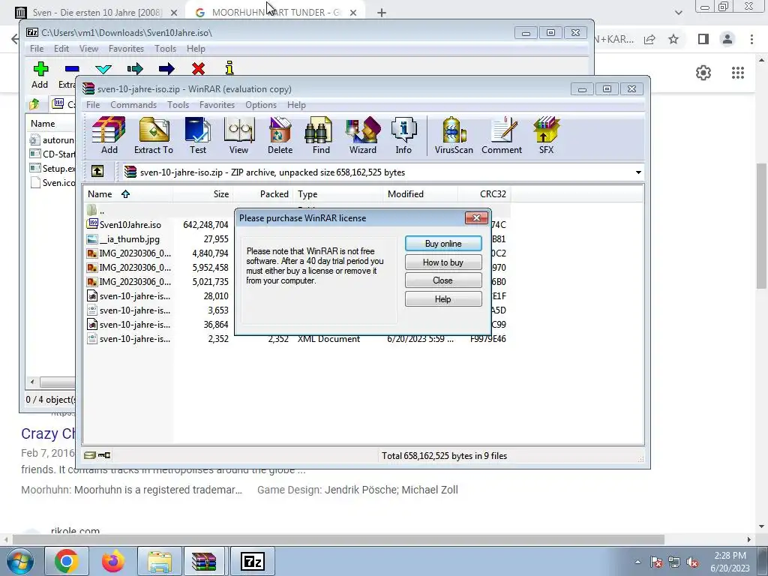Click WinRAR taskbar button

[x=204, y=561]
